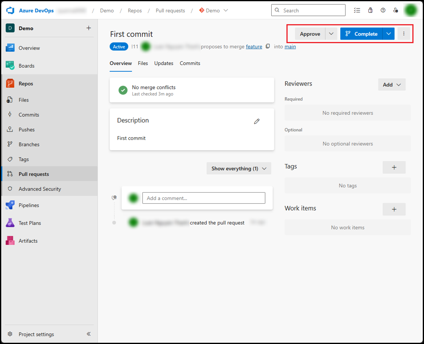Collapse the sidebar with double chevron

tap(89, 334)
